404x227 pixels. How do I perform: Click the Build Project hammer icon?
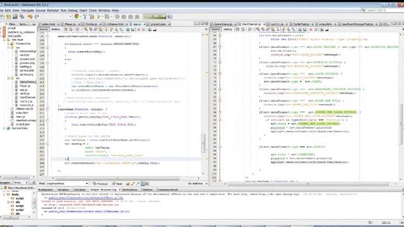point(85,17)
